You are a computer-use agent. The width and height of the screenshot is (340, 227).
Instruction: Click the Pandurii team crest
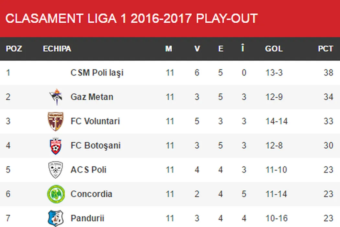[x=56, y=218]
